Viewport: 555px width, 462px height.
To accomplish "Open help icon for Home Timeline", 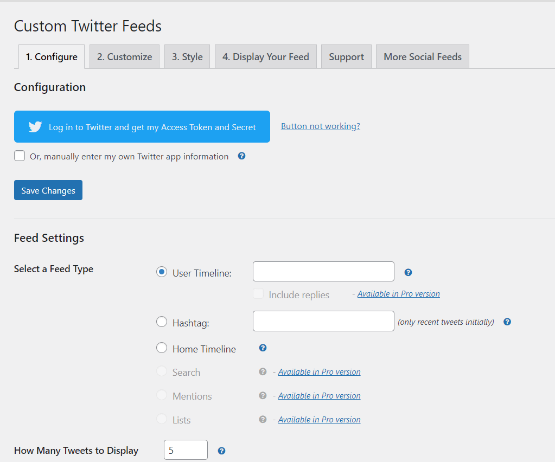I will (263, 348).
